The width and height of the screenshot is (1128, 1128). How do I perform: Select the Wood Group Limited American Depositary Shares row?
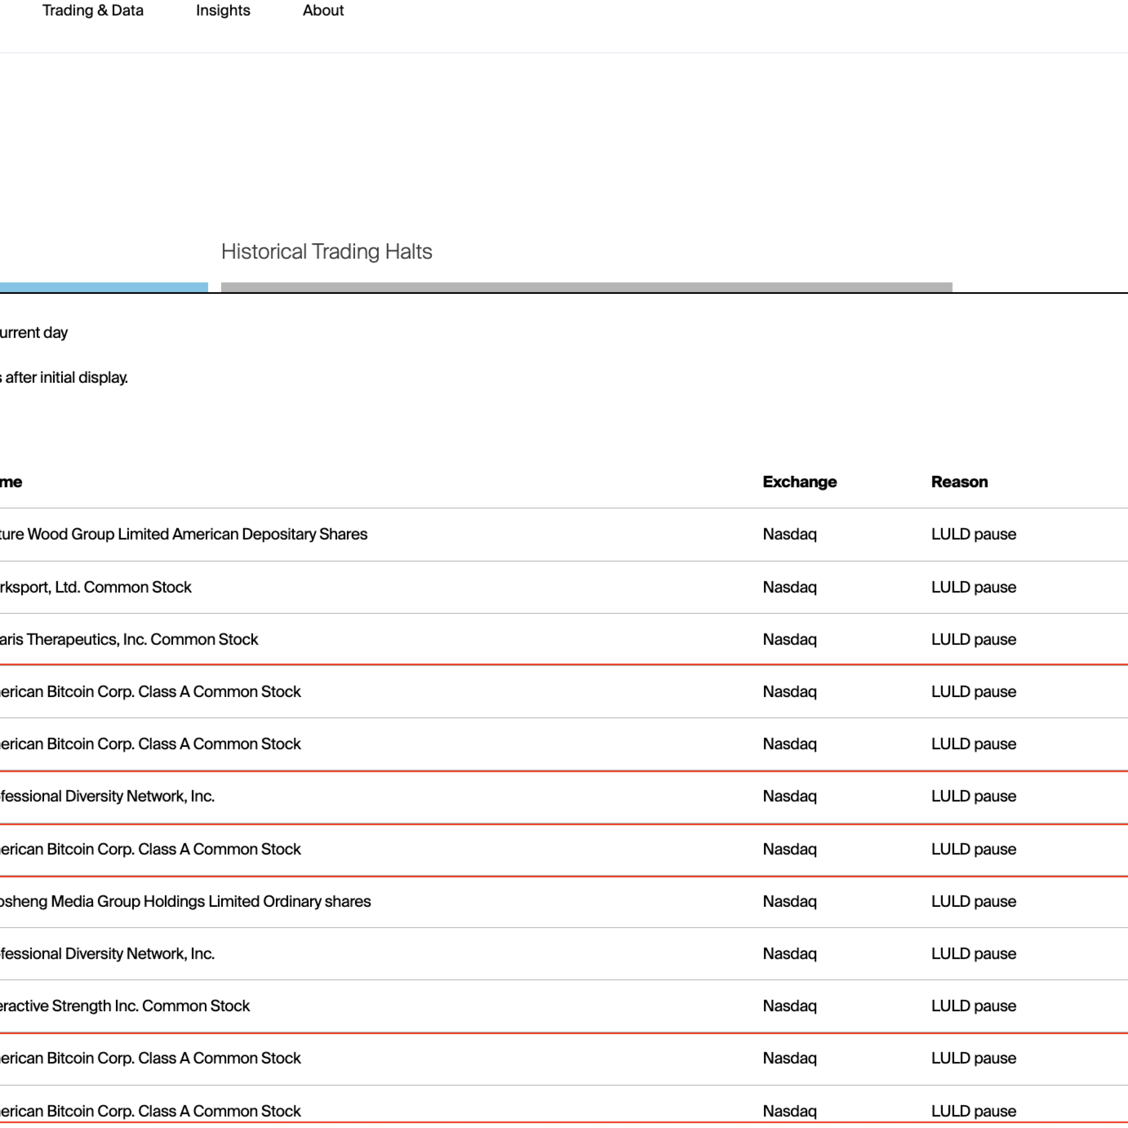pos(564,534)
